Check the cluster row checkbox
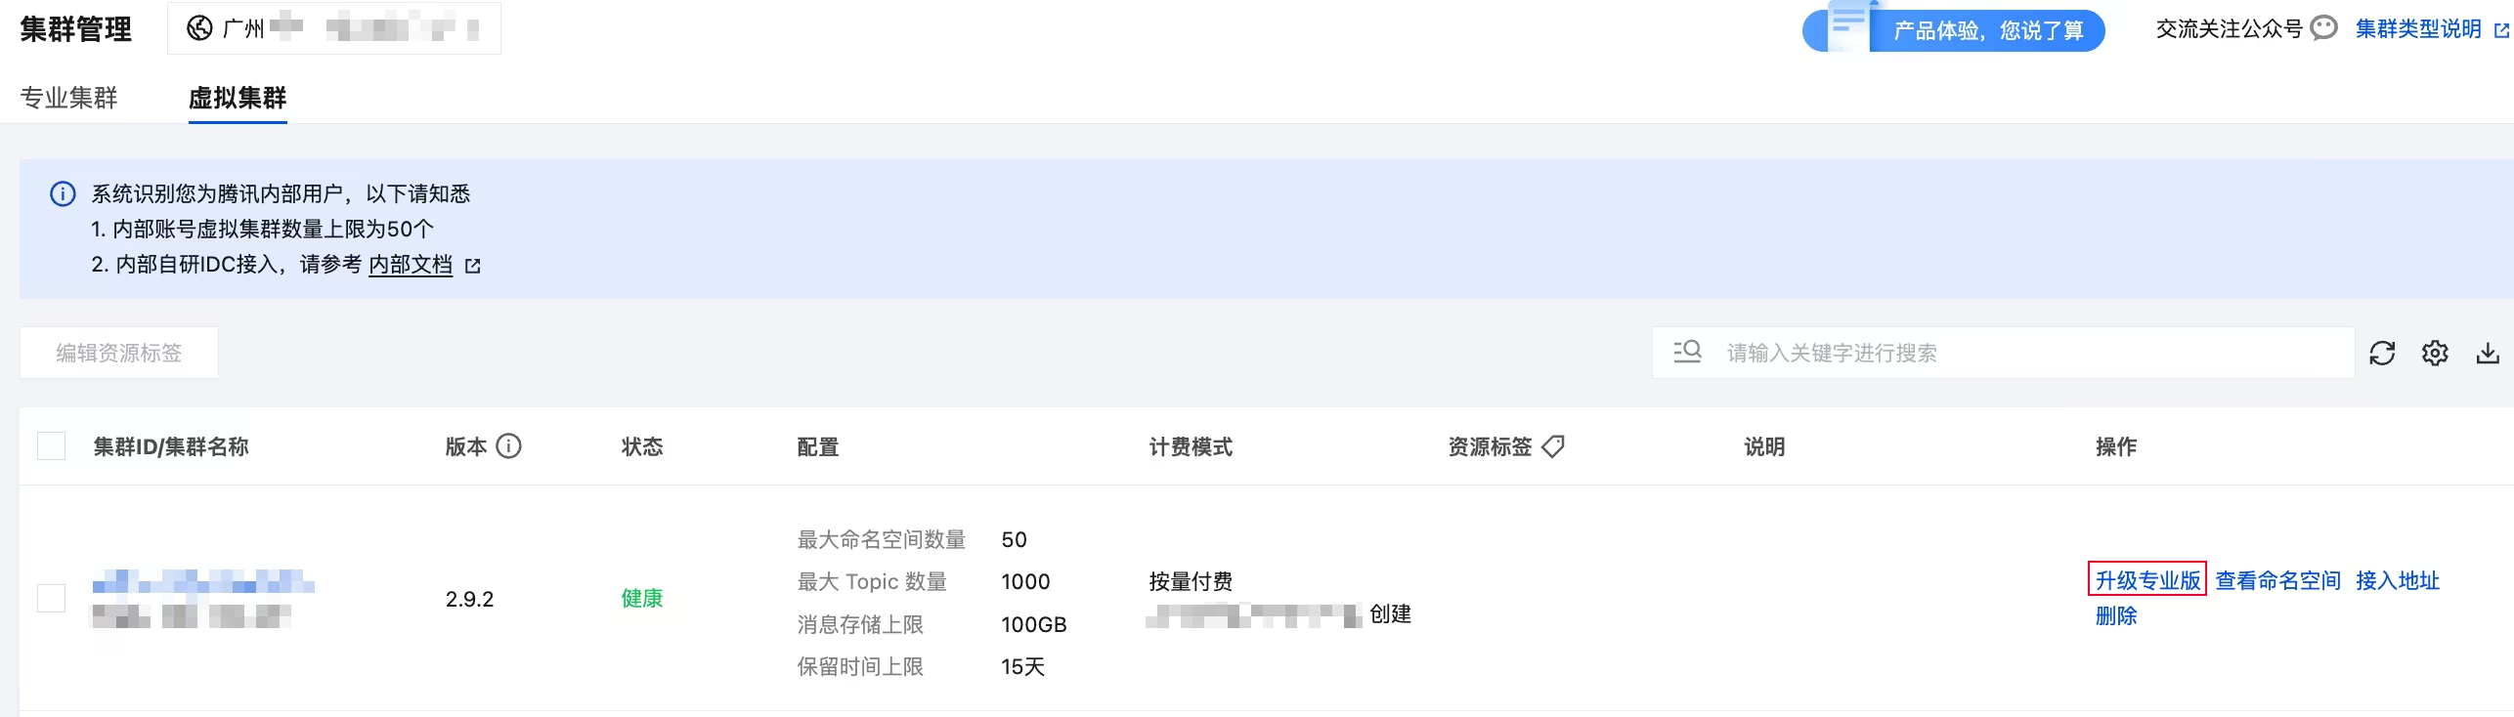The width and height of the screenshot is (2514, 717). click(x=51, y=598)
